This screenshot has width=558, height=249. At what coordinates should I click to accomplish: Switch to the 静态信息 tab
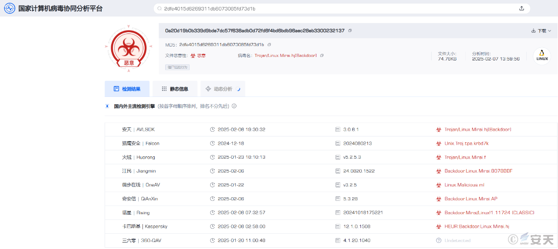175,89
